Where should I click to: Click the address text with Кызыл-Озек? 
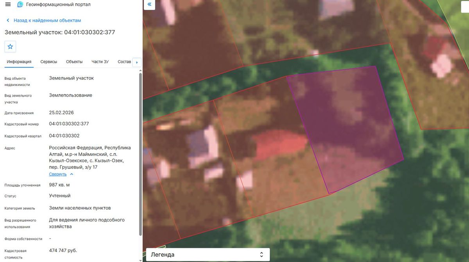90,158
